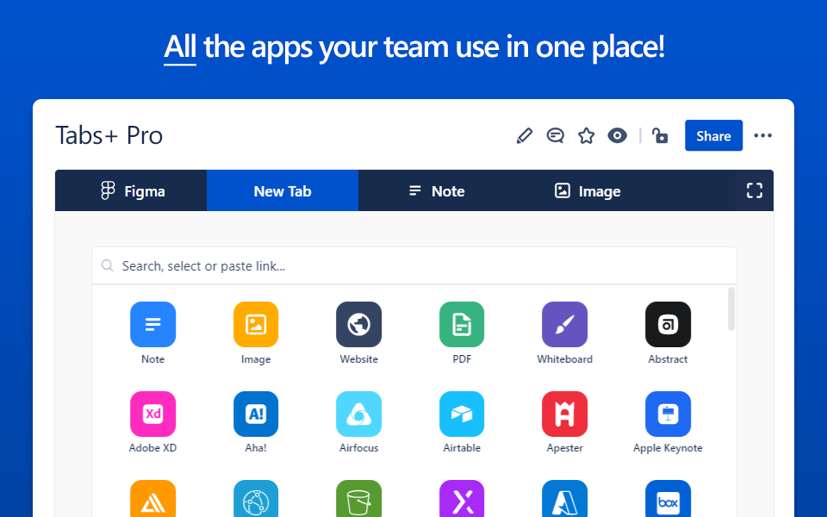Click the Aha! label text
The image size is (827, 517).
(256, 448)
